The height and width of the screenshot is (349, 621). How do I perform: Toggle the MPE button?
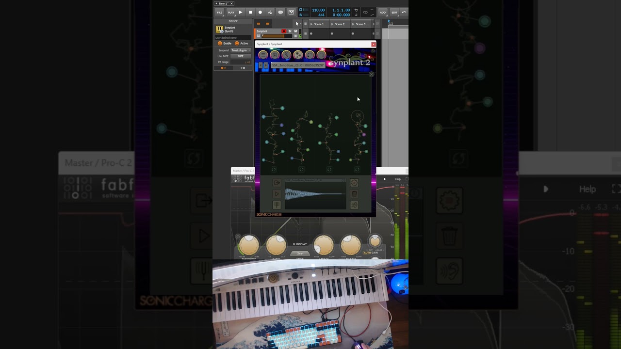click(x=241, y=56)
